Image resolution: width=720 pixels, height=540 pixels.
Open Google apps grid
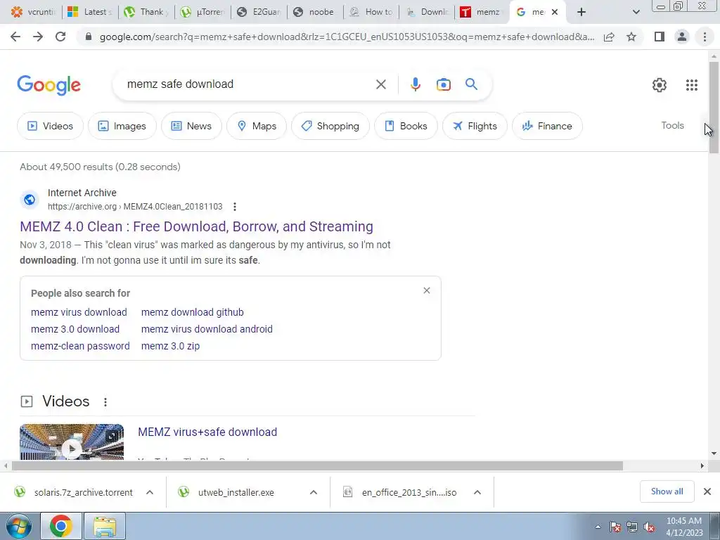[692, 85]
